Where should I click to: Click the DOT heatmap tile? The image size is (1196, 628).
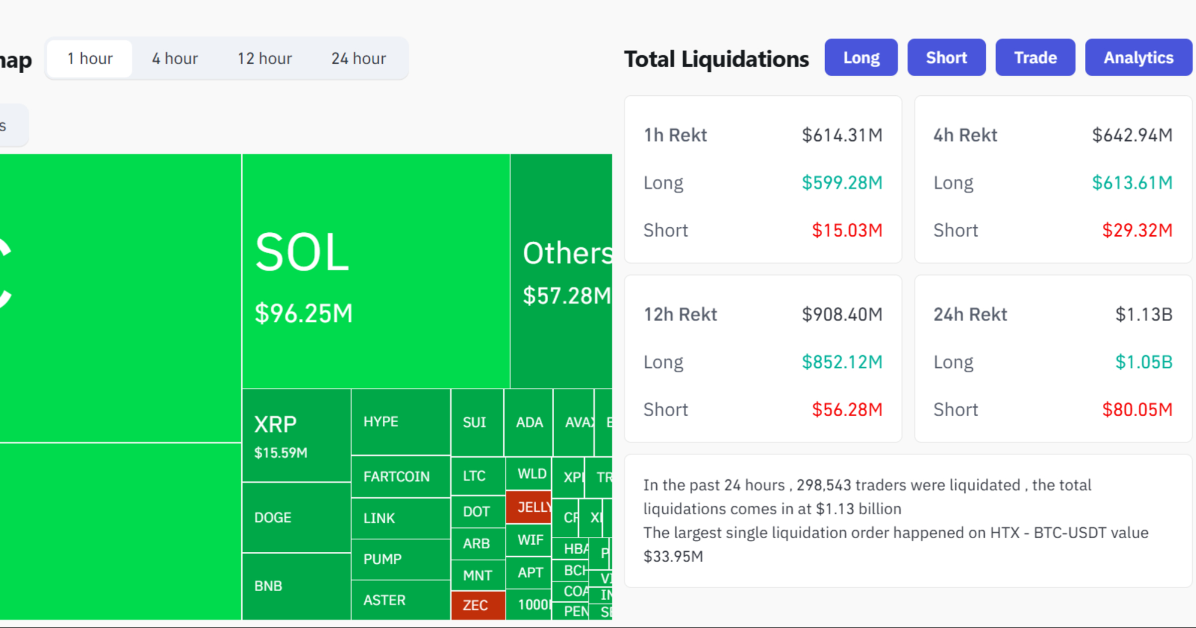click(477, 512)
